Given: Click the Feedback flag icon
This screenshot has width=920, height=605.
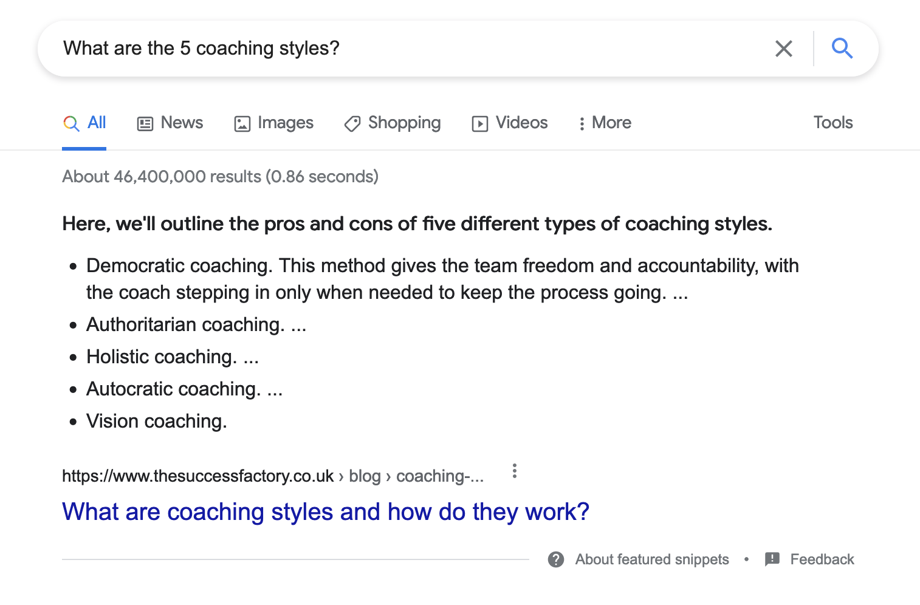Looking at the screenshot, I should click(772, 559).
